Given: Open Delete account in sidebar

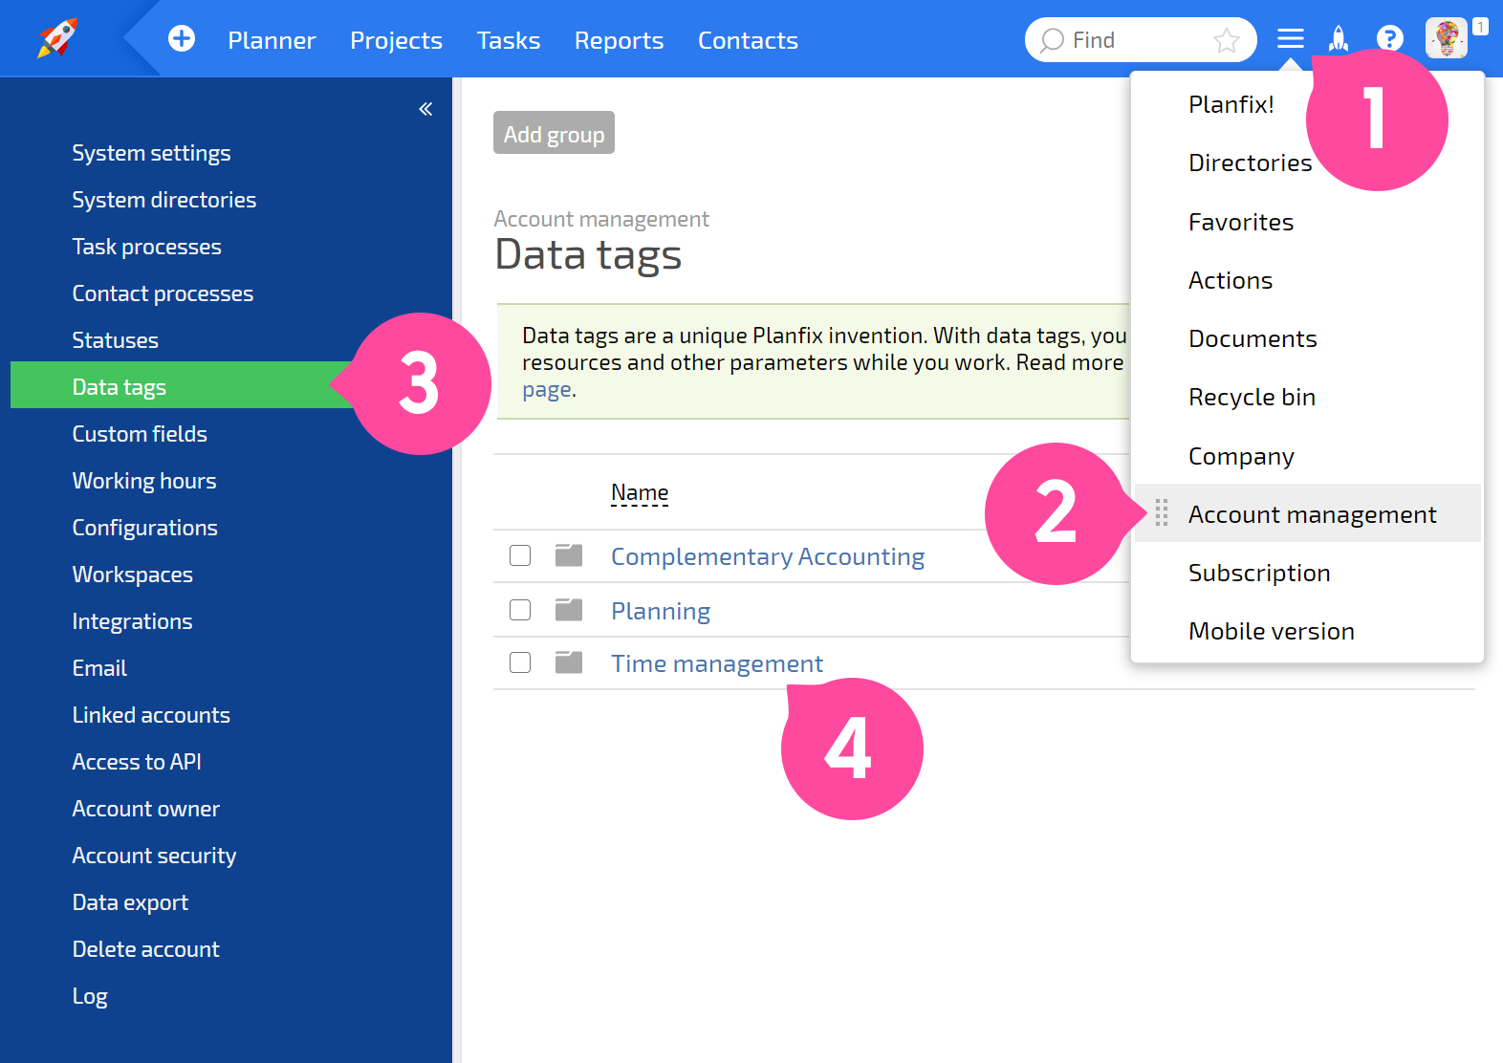Looking at the screenshot, I should 145,949.
